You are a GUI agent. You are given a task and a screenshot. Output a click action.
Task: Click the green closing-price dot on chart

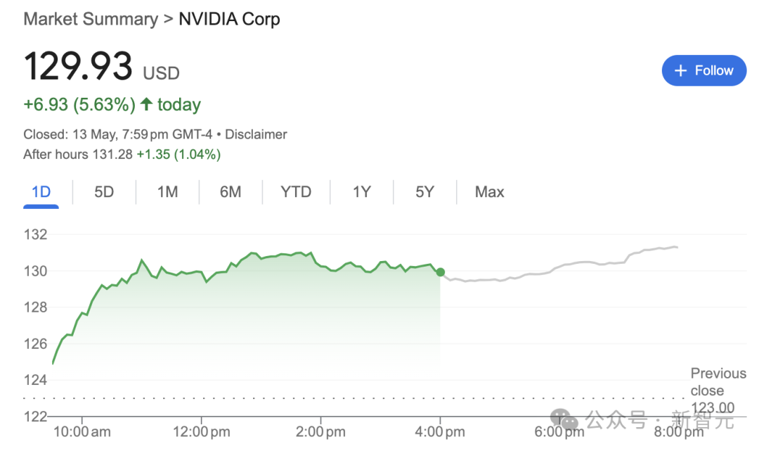(x=440, y=272)
